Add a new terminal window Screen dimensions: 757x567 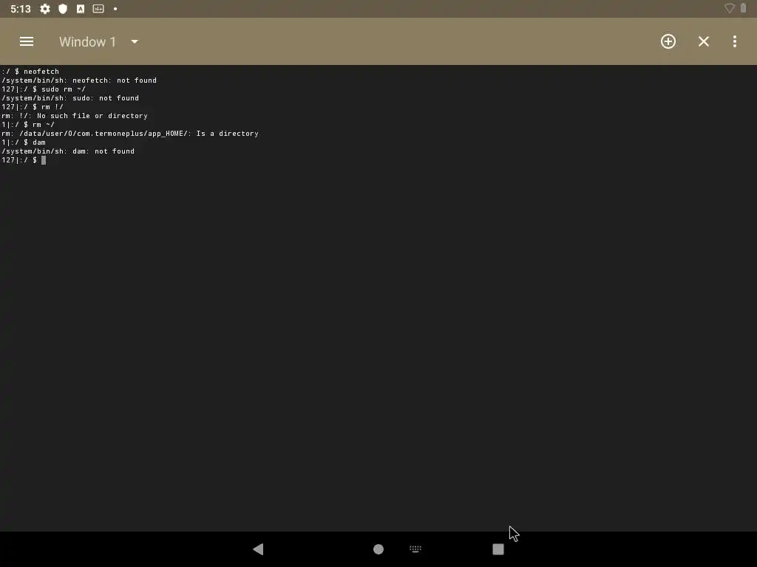click(668, 41)
